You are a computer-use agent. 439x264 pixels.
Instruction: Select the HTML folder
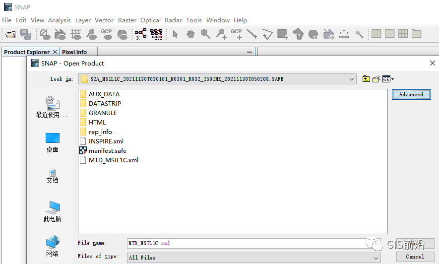click(97, 123)
